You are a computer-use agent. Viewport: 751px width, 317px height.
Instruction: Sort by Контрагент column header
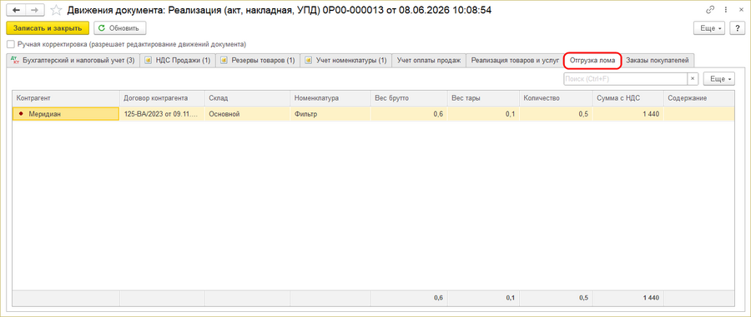coord(66,98)
